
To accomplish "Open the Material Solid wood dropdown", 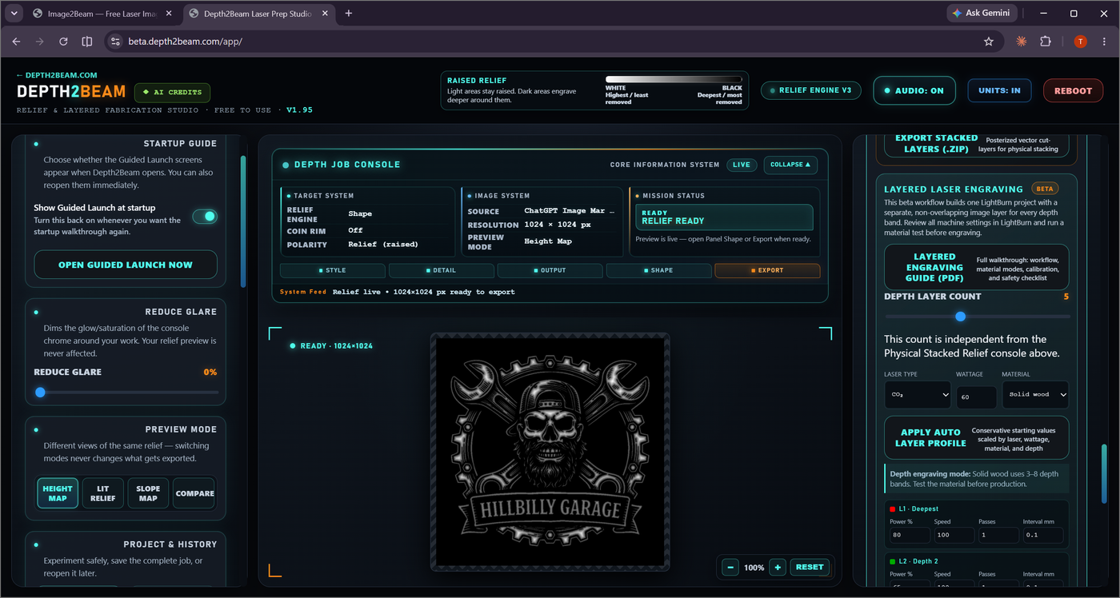I will click(1035, 394).
